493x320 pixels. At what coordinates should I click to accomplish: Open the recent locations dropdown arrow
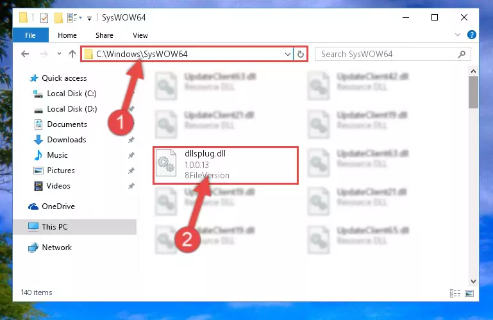pyautogui.click(x=59, y=53)
